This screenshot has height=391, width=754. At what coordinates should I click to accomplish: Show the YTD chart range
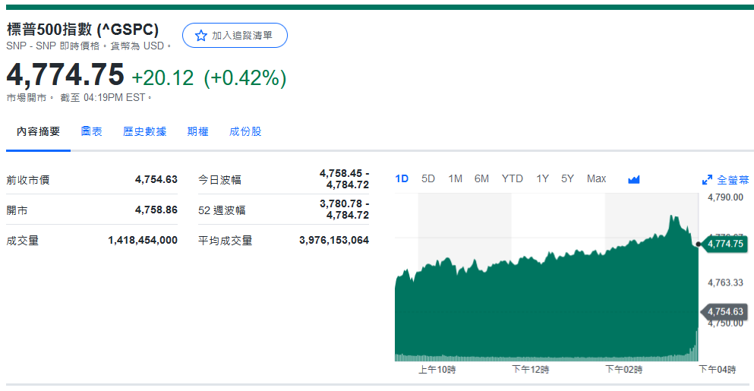[512, 178]
